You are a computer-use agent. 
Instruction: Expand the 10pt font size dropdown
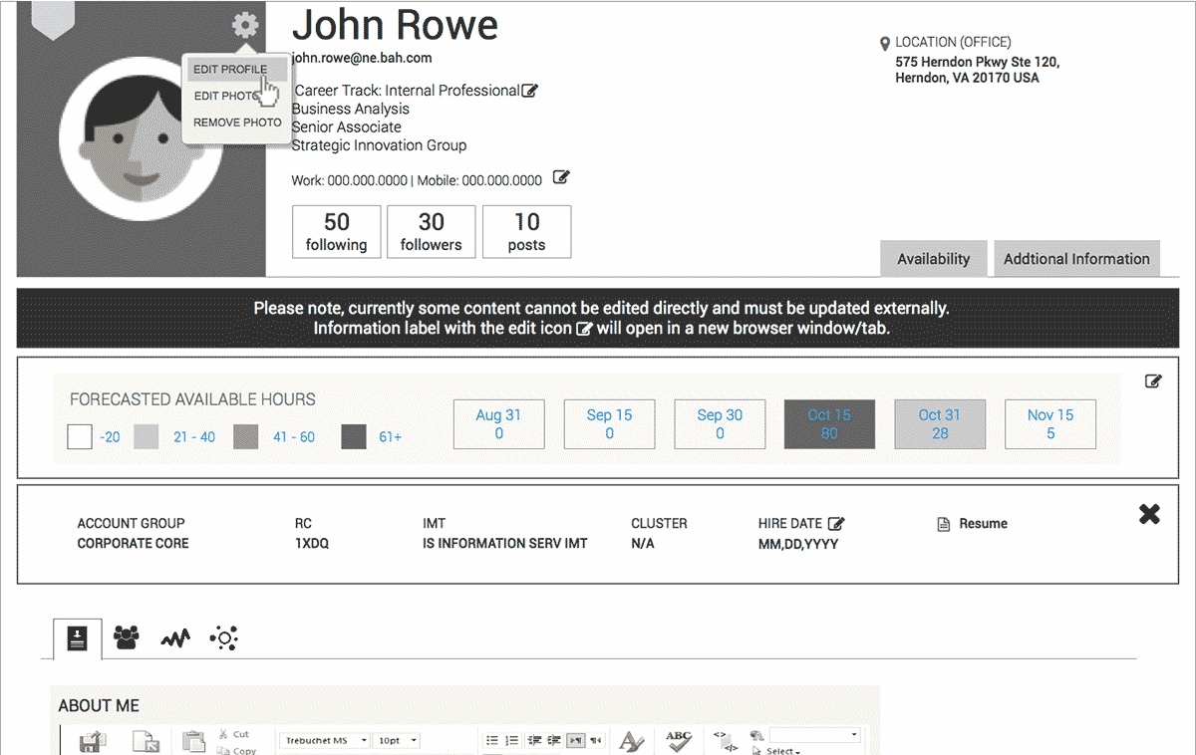point(398,741)
